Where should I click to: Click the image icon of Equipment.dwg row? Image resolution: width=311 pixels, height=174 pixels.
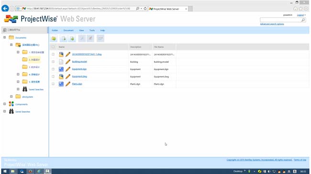pos(61,77)
